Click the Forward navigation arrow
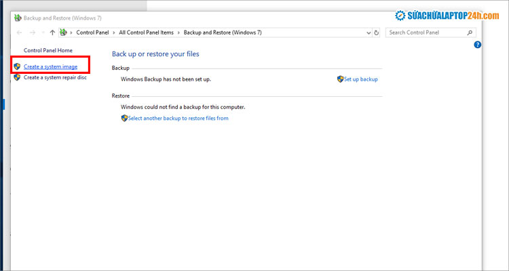Screen dimensions: 509x271 [32, 33]
